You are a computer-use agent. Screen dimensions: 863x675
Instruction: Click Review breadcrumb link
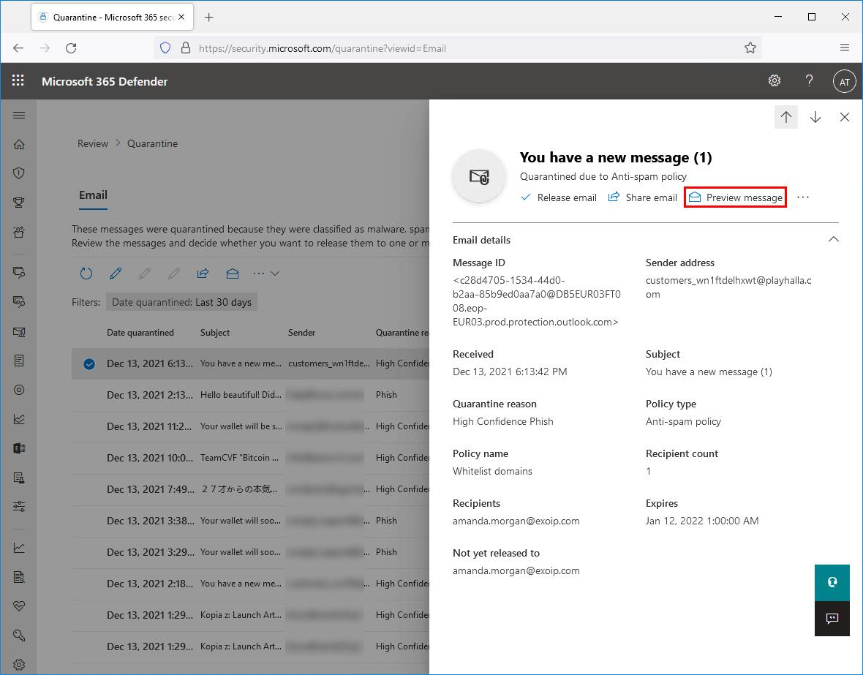coord(92,143)
